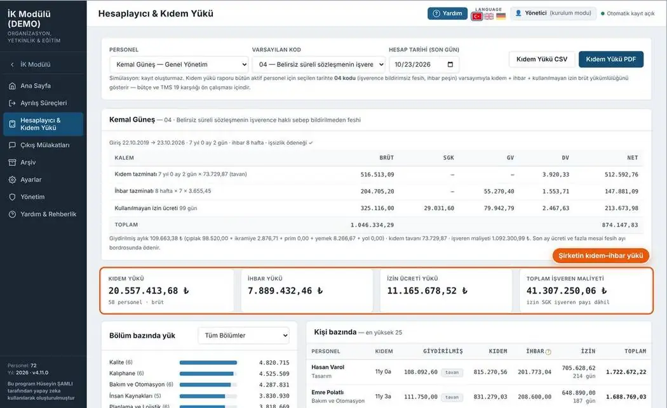Click the Kalite department load bar

208,363
